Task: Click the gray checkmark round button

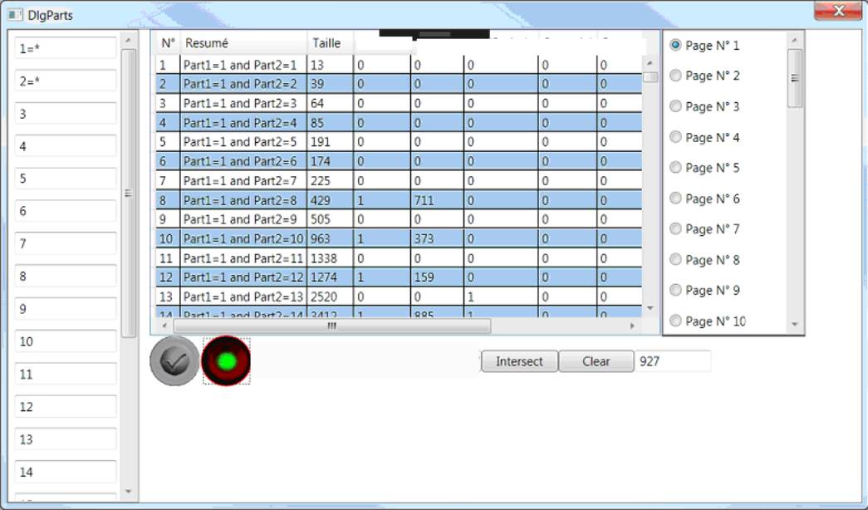Action: tap(174, 361)
